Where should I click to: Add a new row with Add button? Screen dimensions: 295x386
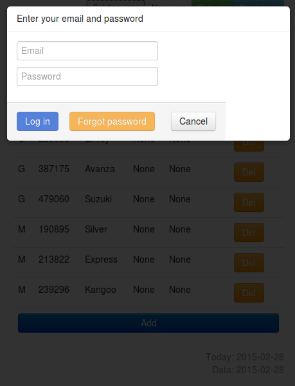[148, 323]
